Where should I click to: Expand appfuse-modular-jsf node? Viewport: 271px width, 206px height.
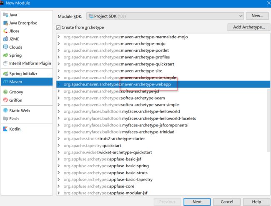[x=59, y=193]
